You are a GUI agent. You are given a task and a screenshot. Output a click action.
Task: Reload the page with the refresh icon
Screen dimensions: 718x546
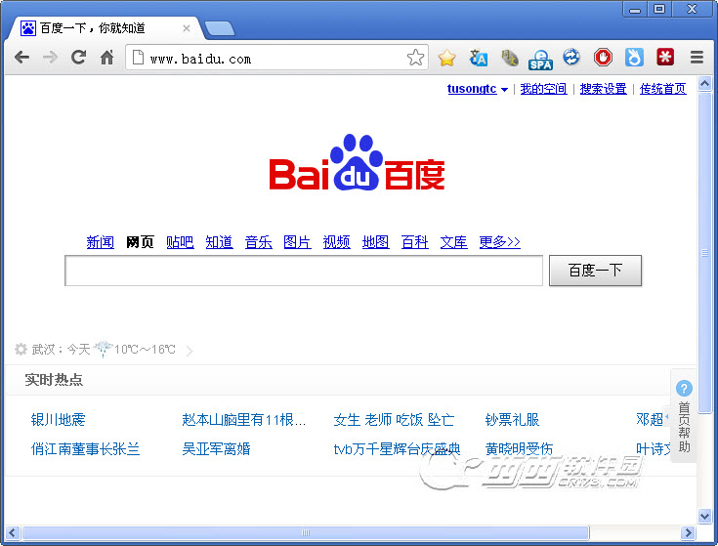pos(79,58)
